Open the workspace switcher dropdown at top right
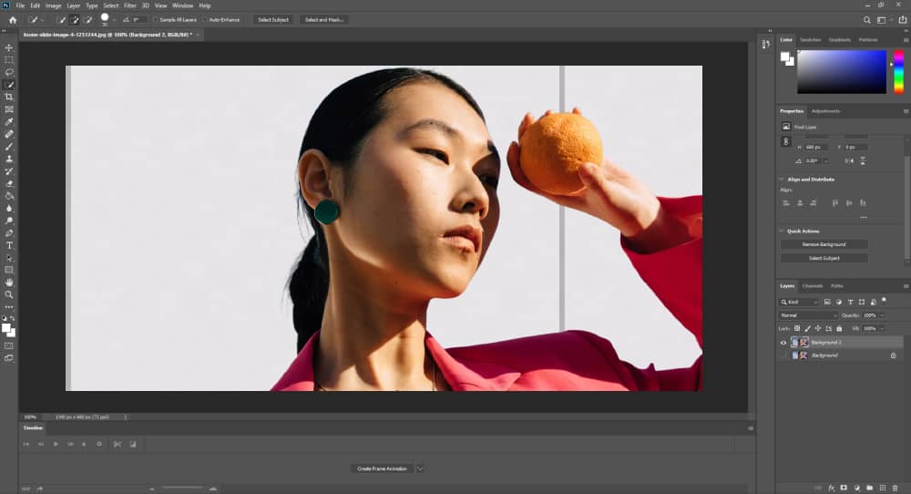Viewport: 911px width, 494px height. (884, 20)
